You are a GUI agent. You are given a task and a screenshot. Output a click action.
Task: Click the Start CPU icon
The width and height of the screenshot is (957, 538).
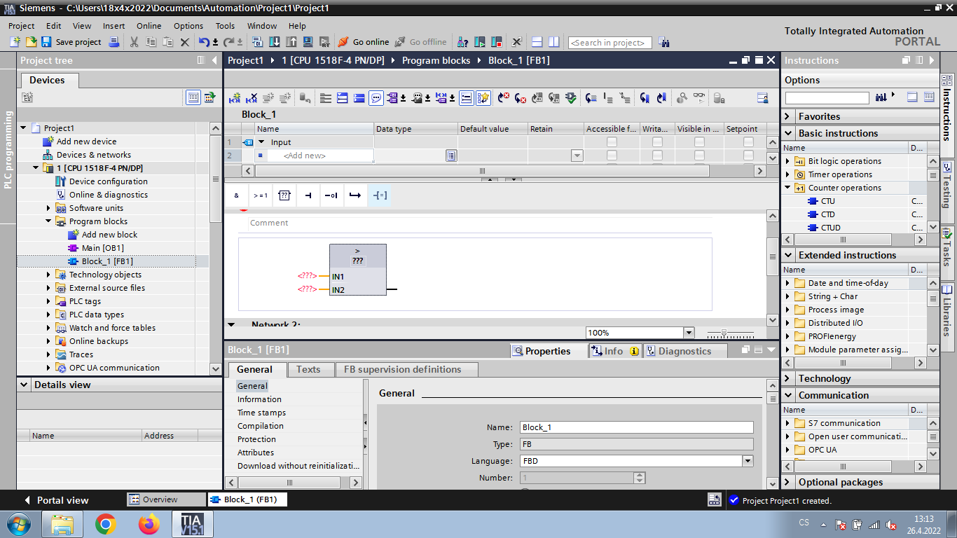480,42
